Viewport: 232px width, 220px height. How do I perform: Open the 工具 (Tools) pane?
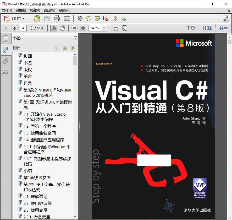[x=191, y=28]
